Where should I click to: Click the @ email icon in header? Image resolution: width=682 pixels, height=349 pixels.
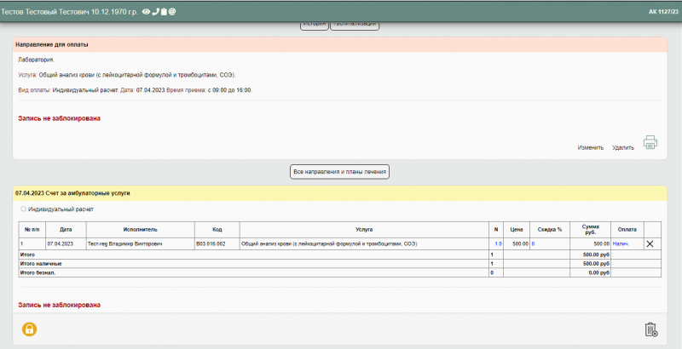click(x=172, y=12)
